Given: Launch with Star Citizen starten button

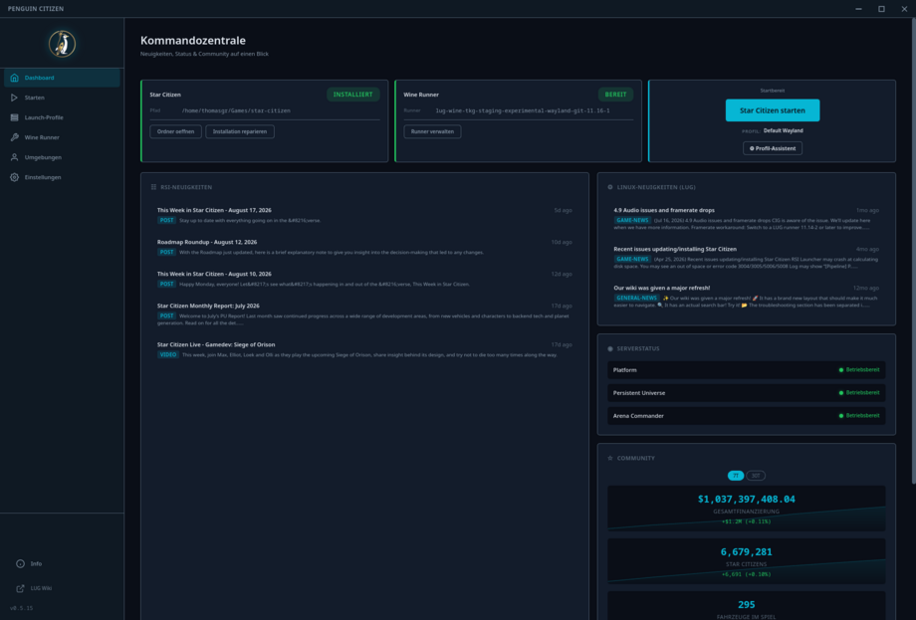Looking at the screenshot, I should coord(773,110).
